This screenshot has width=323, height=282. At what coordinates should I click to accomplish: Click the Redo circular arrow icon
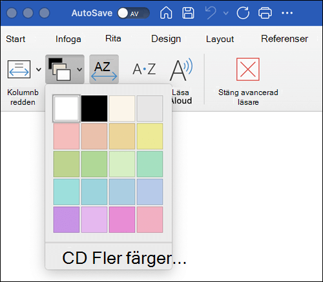tap(243, 13)
